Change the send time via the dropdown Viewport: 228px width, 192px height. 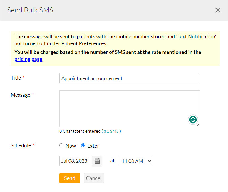click(x=135, y=161)
